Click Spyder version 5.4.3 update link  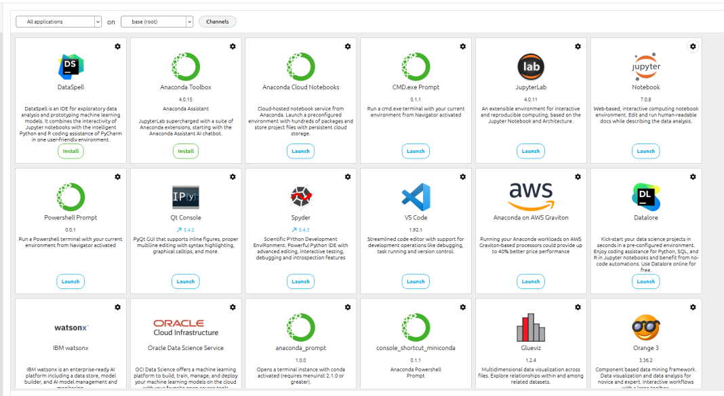(x=300, y=229)
